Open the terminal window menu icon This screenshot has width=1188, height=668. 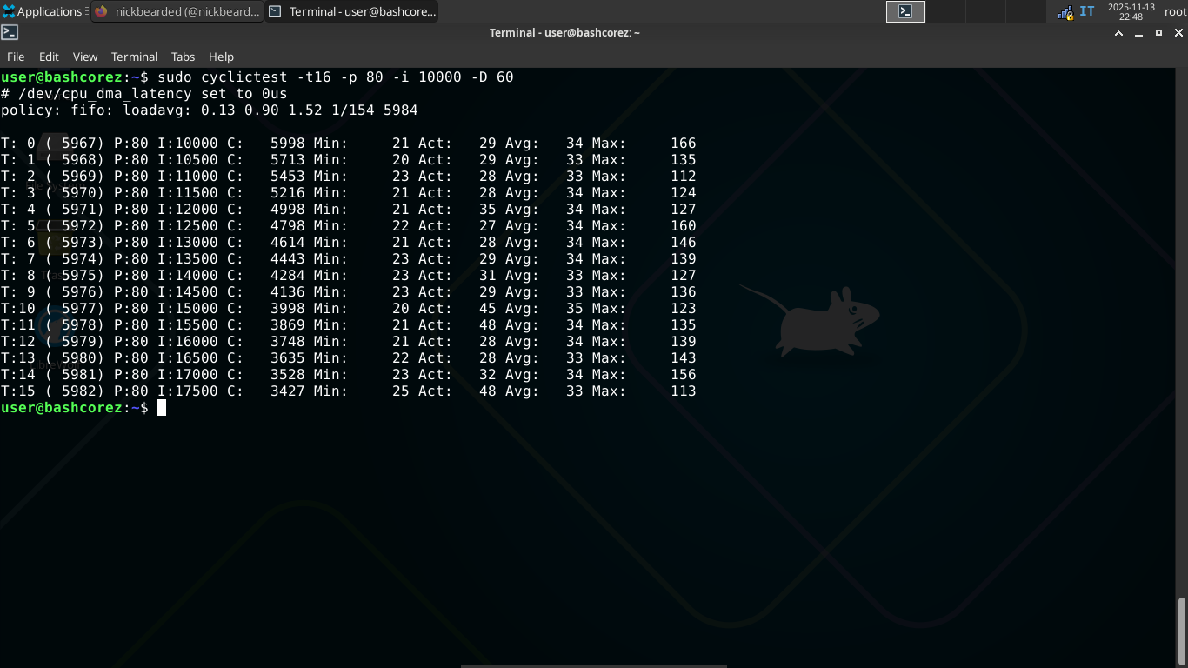pyautogui.click(x=10, y=33)
